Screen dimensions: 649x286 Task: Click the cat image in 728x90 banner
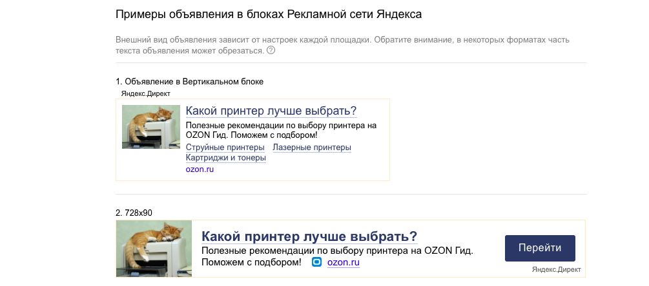pyautogui.click(x=154, y=249)
